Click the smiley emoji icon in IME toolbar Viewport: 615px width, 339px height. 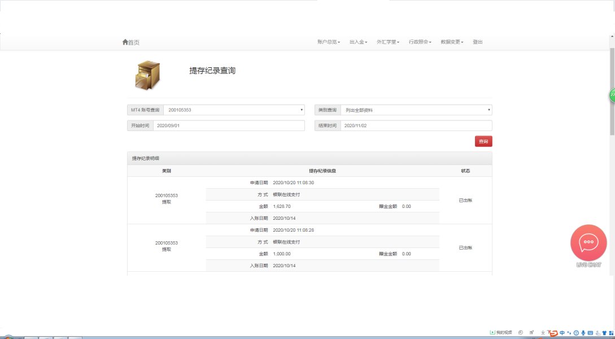[x=576, y=333]
